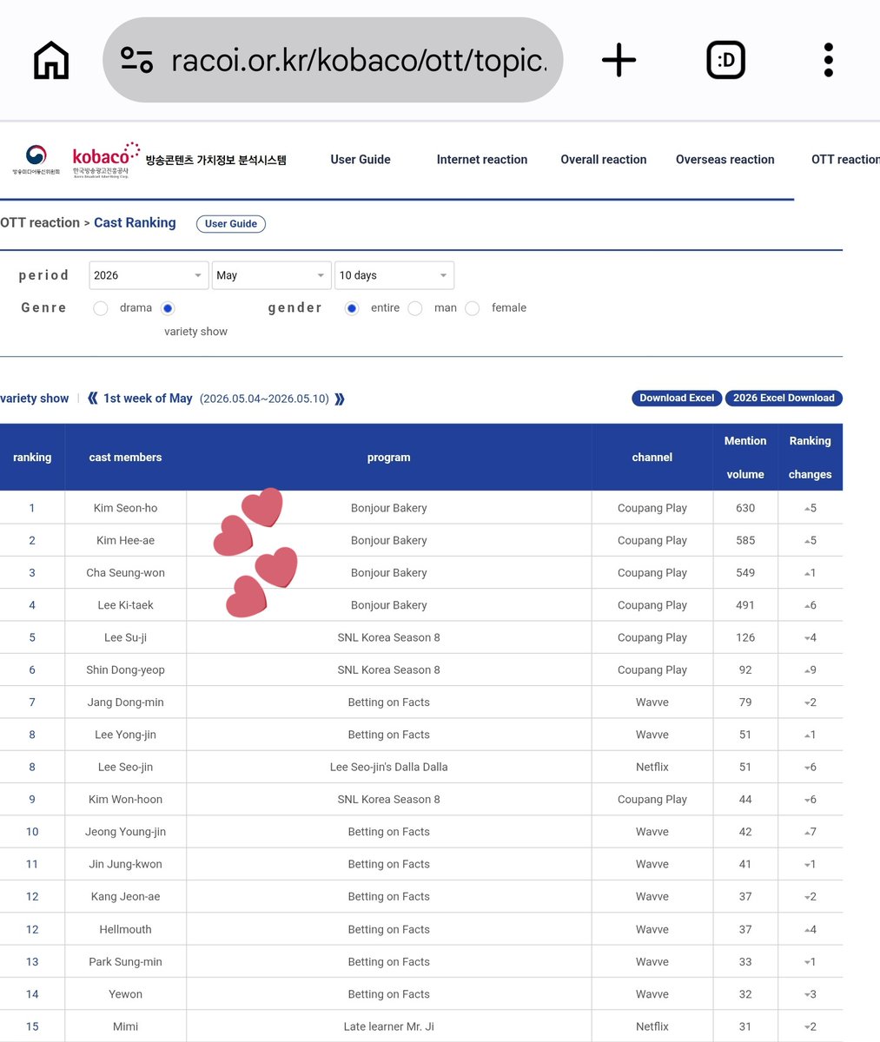Click the Korea communications commission emblem
The width and height of the screenshot is (880, 1042).
pyautogui.click(x=36, y=160)
